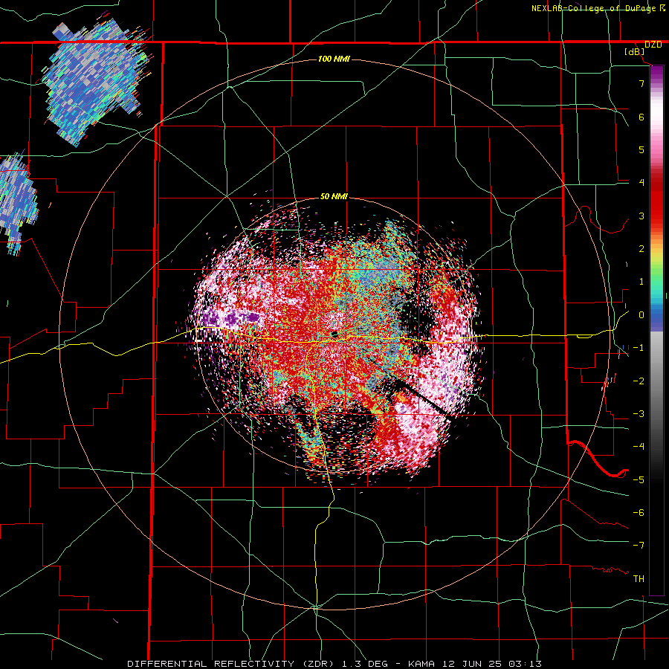The width and height of the screenshot is (669, 669).
Task: Click the "-1" value on the color scale
Action: point(639,348)
